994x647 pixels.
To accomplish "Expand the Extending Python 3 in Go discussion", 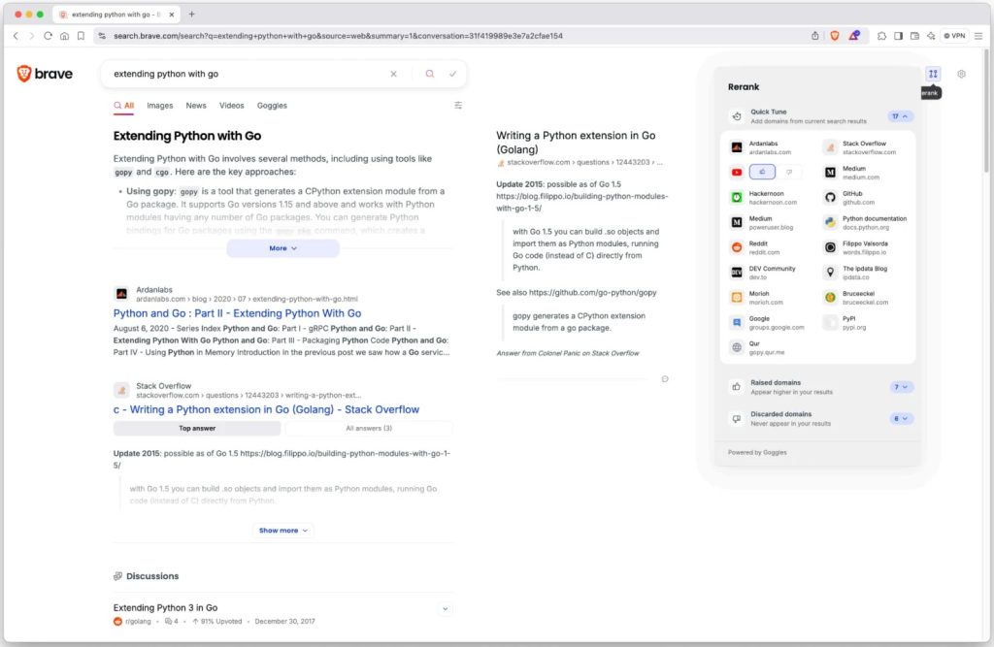I will [445, 609].
